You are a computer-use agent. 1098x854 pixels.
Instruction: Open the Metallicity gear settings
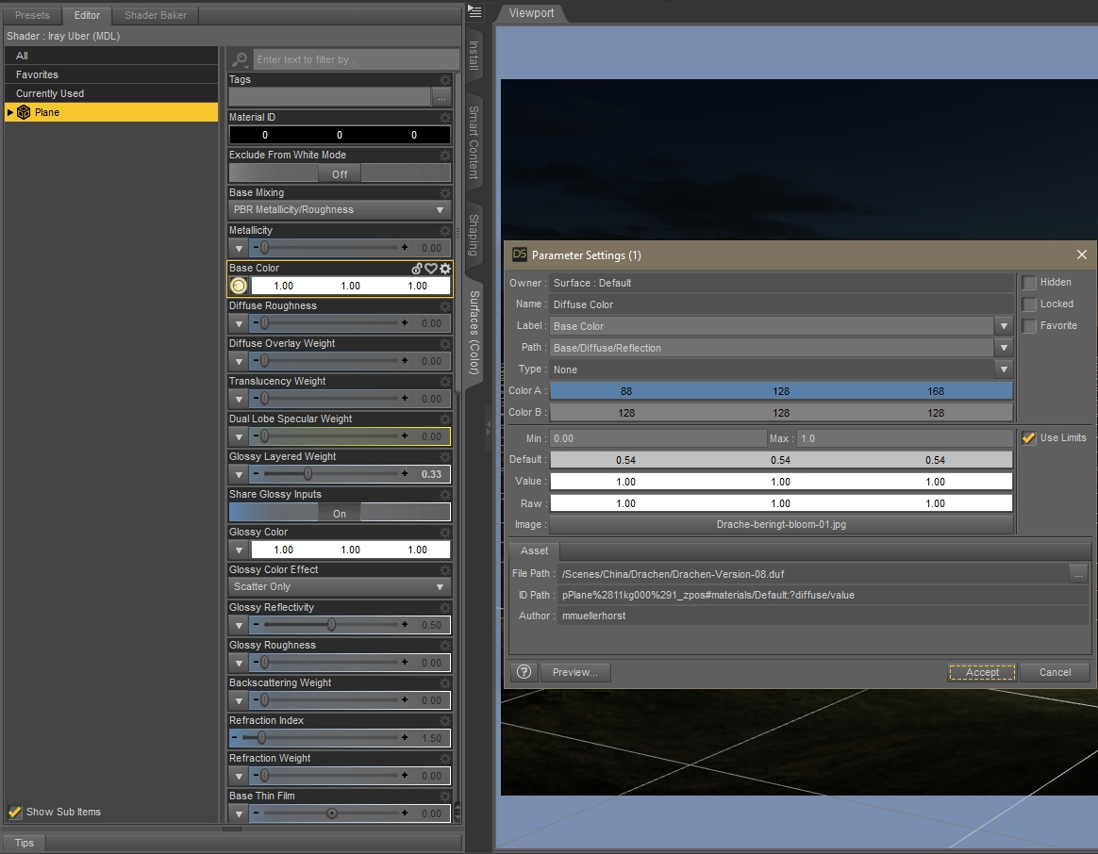point(444,231)
